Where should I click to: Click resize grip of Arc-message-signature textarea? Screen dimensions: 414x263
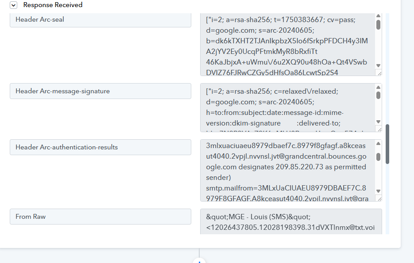[x=379, y=130]
